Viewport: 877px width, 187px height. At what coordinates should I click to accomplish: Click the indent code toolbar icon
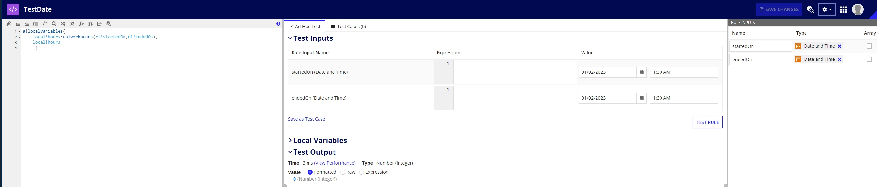point(27,24)
